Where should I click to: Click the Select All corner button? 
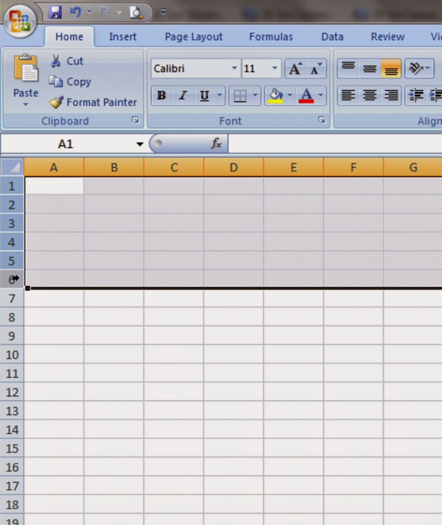click(12, 167)
